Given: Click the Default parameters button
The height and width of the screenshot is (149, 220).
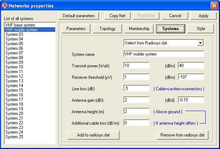Looking at the screenshot, I should pyautogui.click(x=79, y=16).
